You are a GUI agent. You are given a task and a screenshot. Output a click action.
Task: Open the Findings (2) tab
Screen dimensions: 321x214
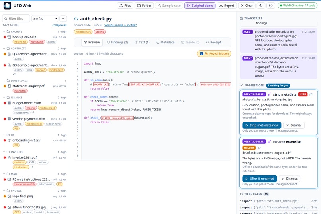(117, 42)
